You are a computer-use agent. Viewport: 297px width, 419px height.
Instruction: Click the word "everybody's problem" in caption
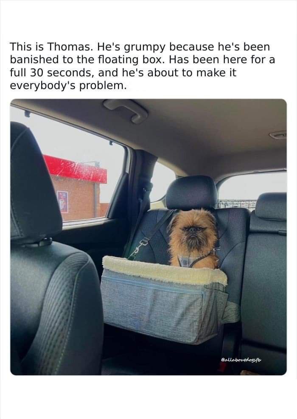[67, 86]
